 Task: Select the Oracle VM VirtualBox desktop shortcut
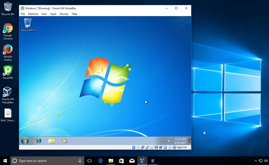(x=8, y=95)
